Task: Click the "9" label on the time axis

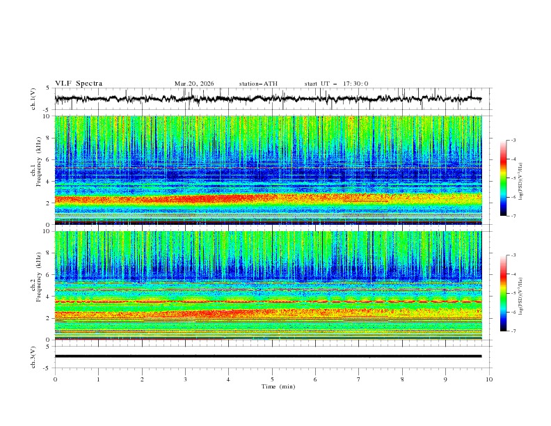Action: click(445, 379)
